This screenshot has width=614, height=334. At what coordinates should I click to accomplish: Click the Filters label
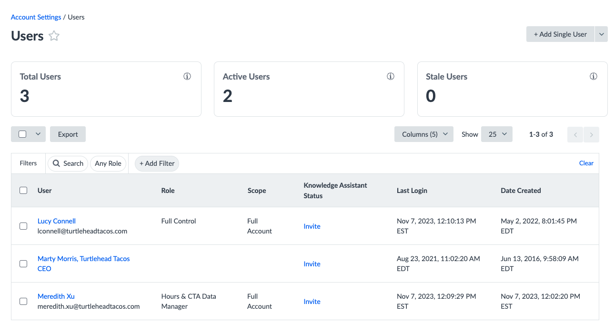tap(28, 163)
